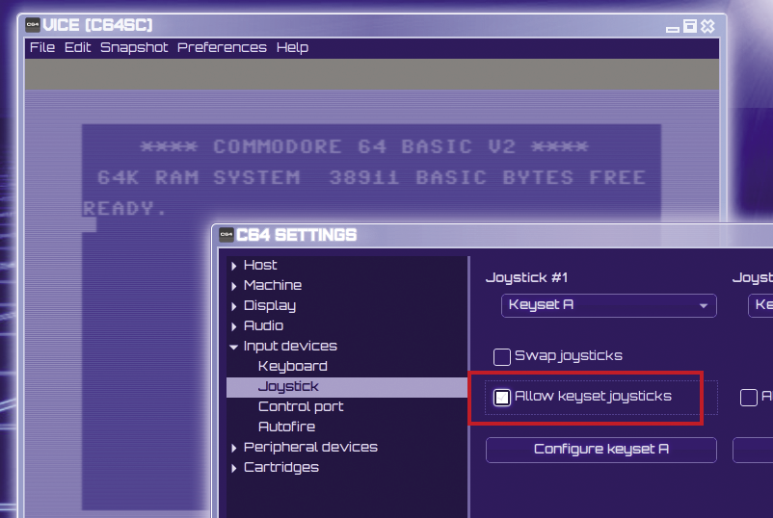This screenshot has height=518, width=773.
Task: Toggle Allow keyset joysticks checkbox
Action: (502, 397)
